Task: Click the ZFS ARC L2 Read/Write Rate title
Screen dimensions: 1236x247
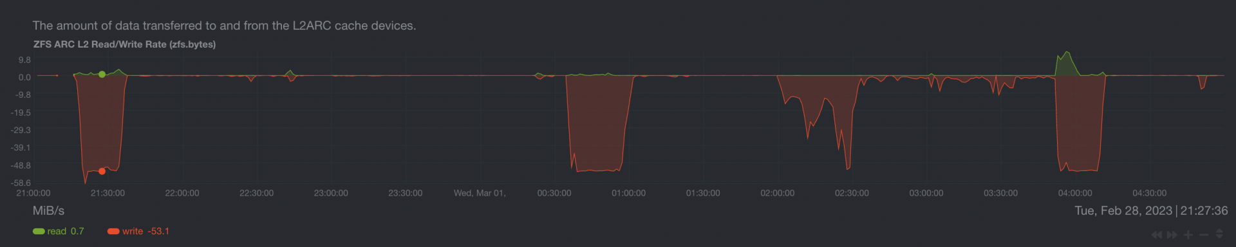Action: tap(124, 44)
